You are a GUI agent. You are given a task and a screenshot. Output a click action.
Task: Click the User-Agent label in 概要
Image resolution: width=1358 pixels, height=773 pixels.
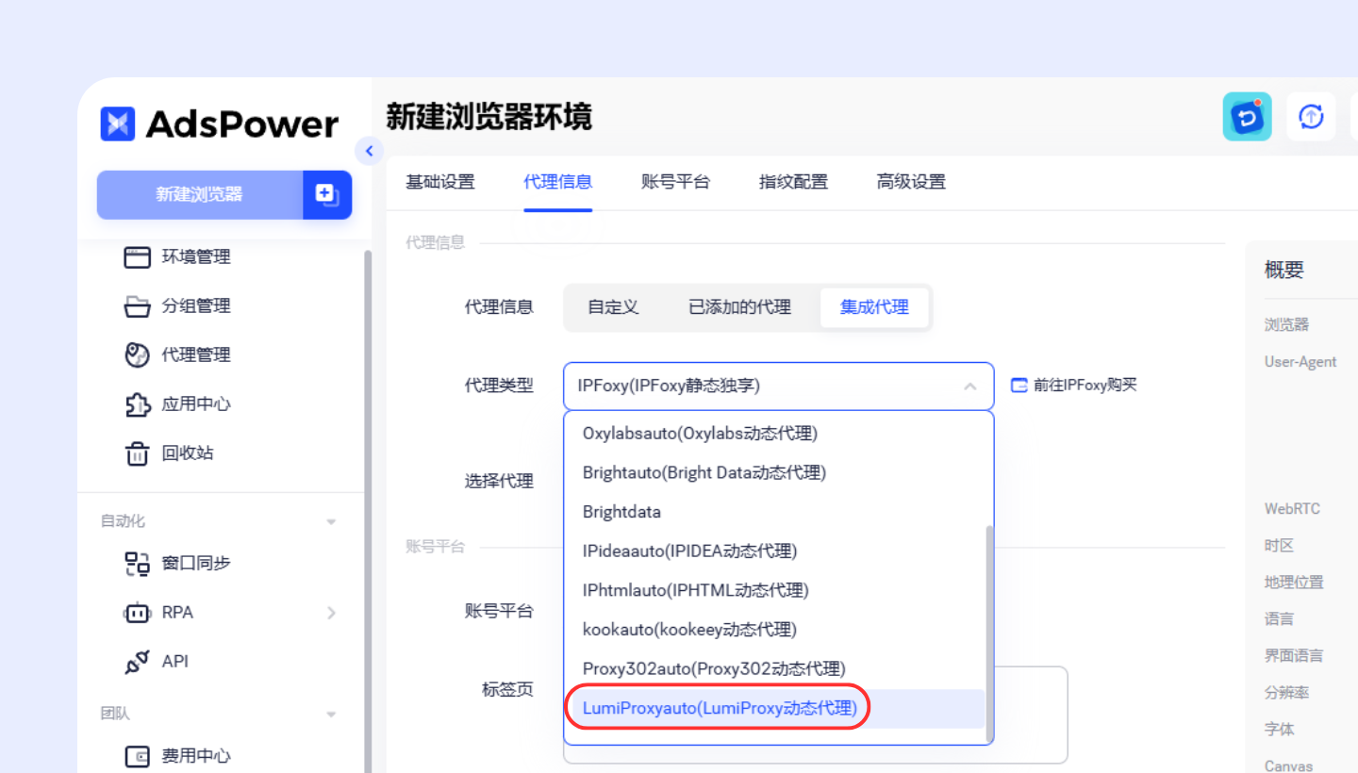pos(1300,362)
